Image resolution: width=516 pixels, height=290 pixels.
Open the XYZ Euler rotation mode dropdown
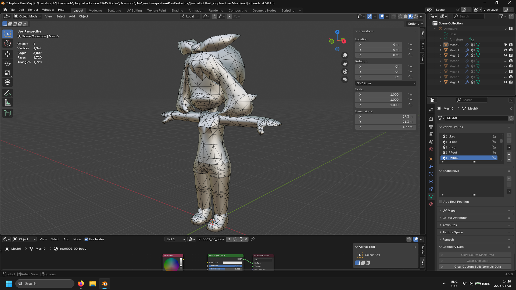[386, 83]
